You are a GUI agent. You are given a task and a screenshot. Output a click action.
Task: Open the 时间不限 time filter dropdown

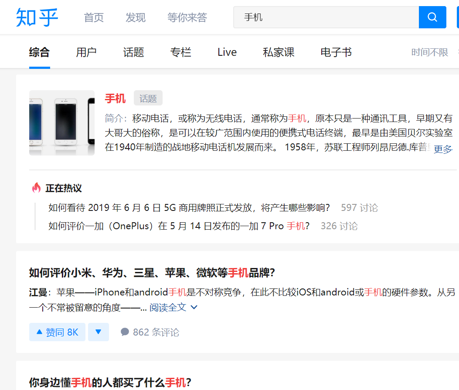click(429, 52)
